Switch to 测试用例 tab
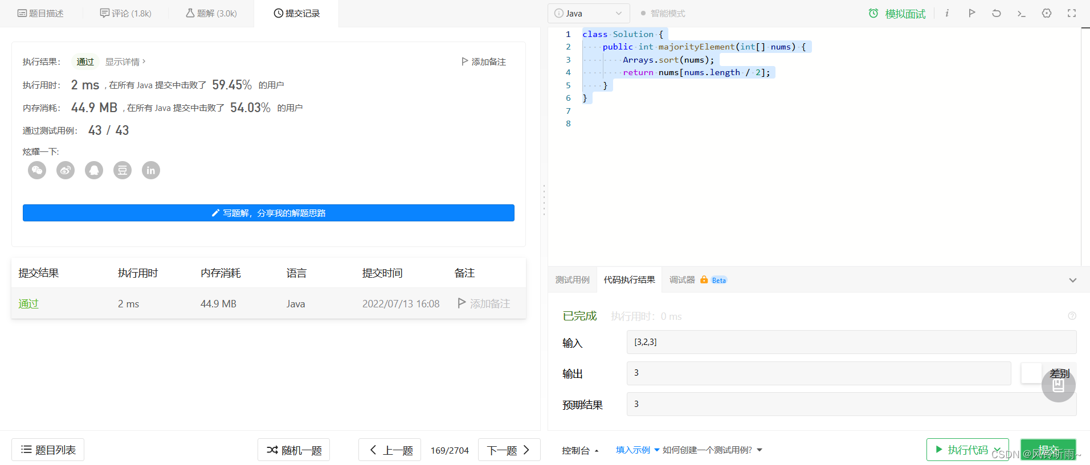Screen dimensions: 1090x465 pyautogui.click(x=572, y=280)
